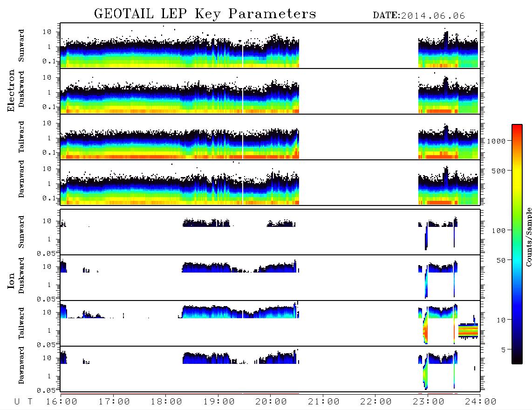Click the Ion Duskward spectrogram near 19:00
This screenshot has width=532, height=410.
pos(218,268)
